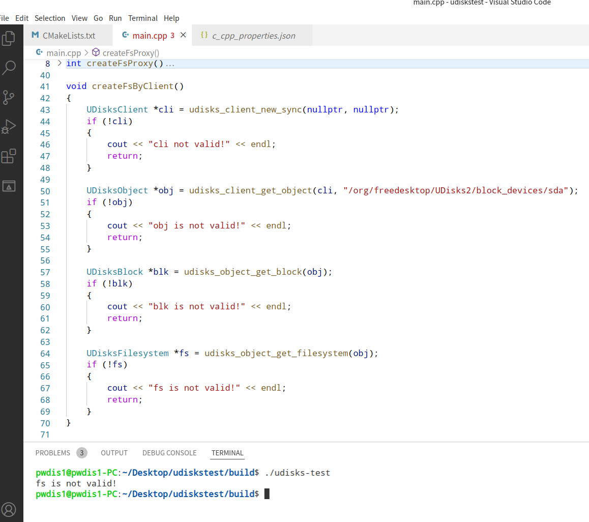Click 'UDisksFilesystem' type name
Viewport: 589px width, 522px height.
point(128,353)
